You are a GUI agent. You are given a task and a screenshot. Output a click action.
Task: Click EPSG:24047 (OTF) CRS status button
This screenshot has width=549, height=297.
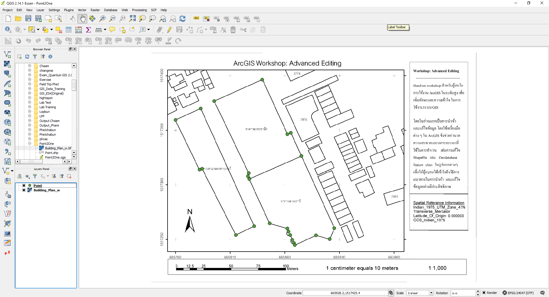518,293
